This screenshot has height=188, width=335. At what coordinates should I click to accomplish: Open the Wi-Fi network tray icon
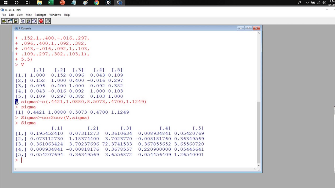coord(319,3)
